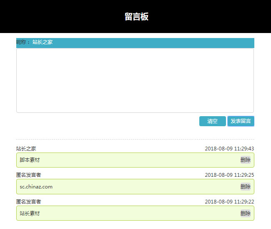Click 匿名发言者 author of the sc.chinaz.com message
Viewport: 271px width, 229px height.
click(x=29, y=175)
